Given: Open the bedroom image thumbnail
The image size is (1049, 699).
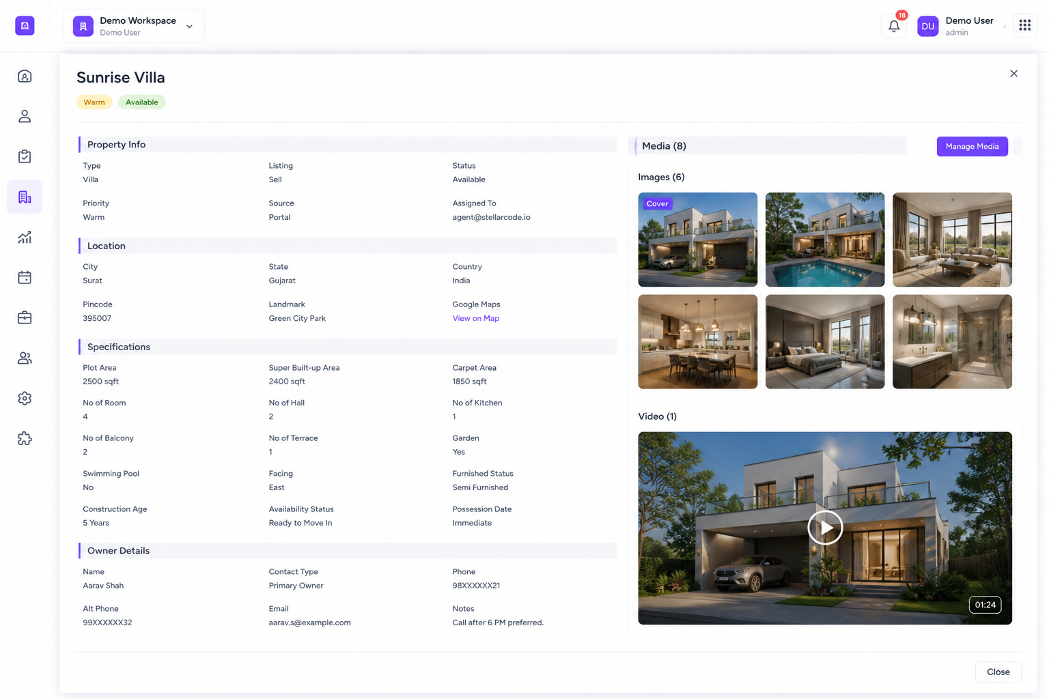Looking at the screenshot, I should pos(825,341).
